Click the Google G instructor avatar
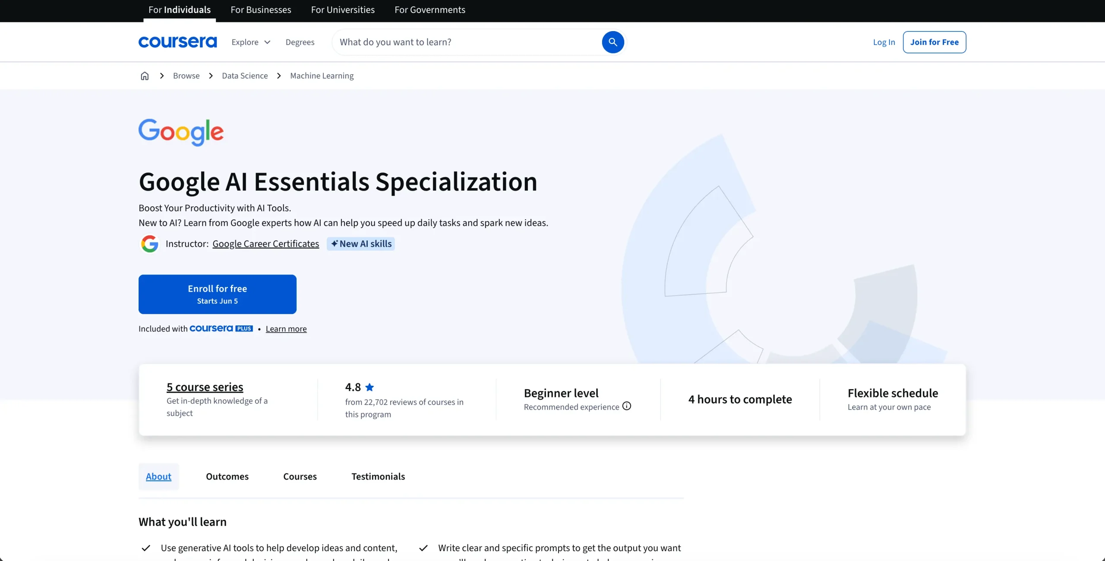The image size is (1105, 561). (150, 244)
